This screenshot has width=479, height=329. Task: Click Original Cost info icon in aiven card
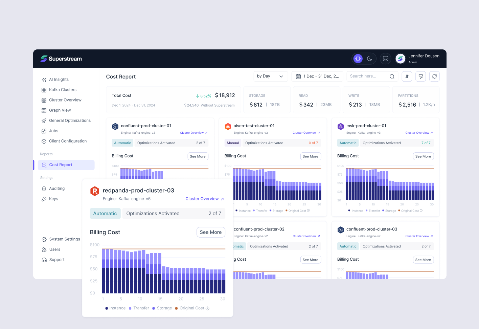pos(309,211)
